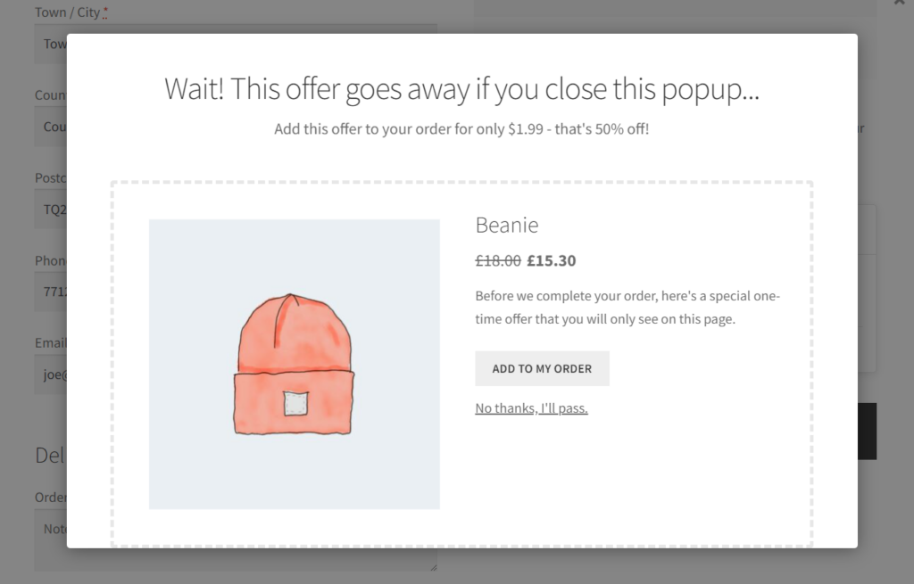The width and height of the screenshot is (914, 584).
Task: Click the Beanie product image
Action: (295, 363)
